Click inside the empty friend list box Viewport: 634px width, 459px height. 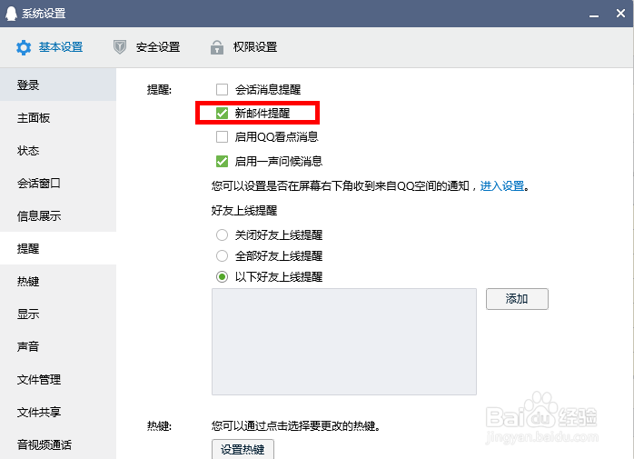coord(344,342)
